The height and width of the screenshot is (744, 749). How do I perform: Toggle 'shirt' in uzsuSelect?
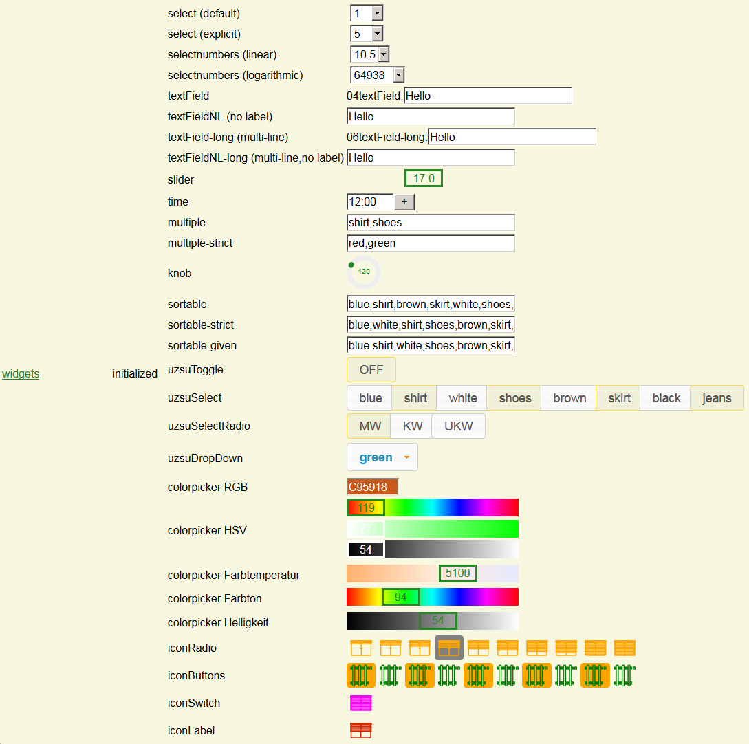[415, 398]
